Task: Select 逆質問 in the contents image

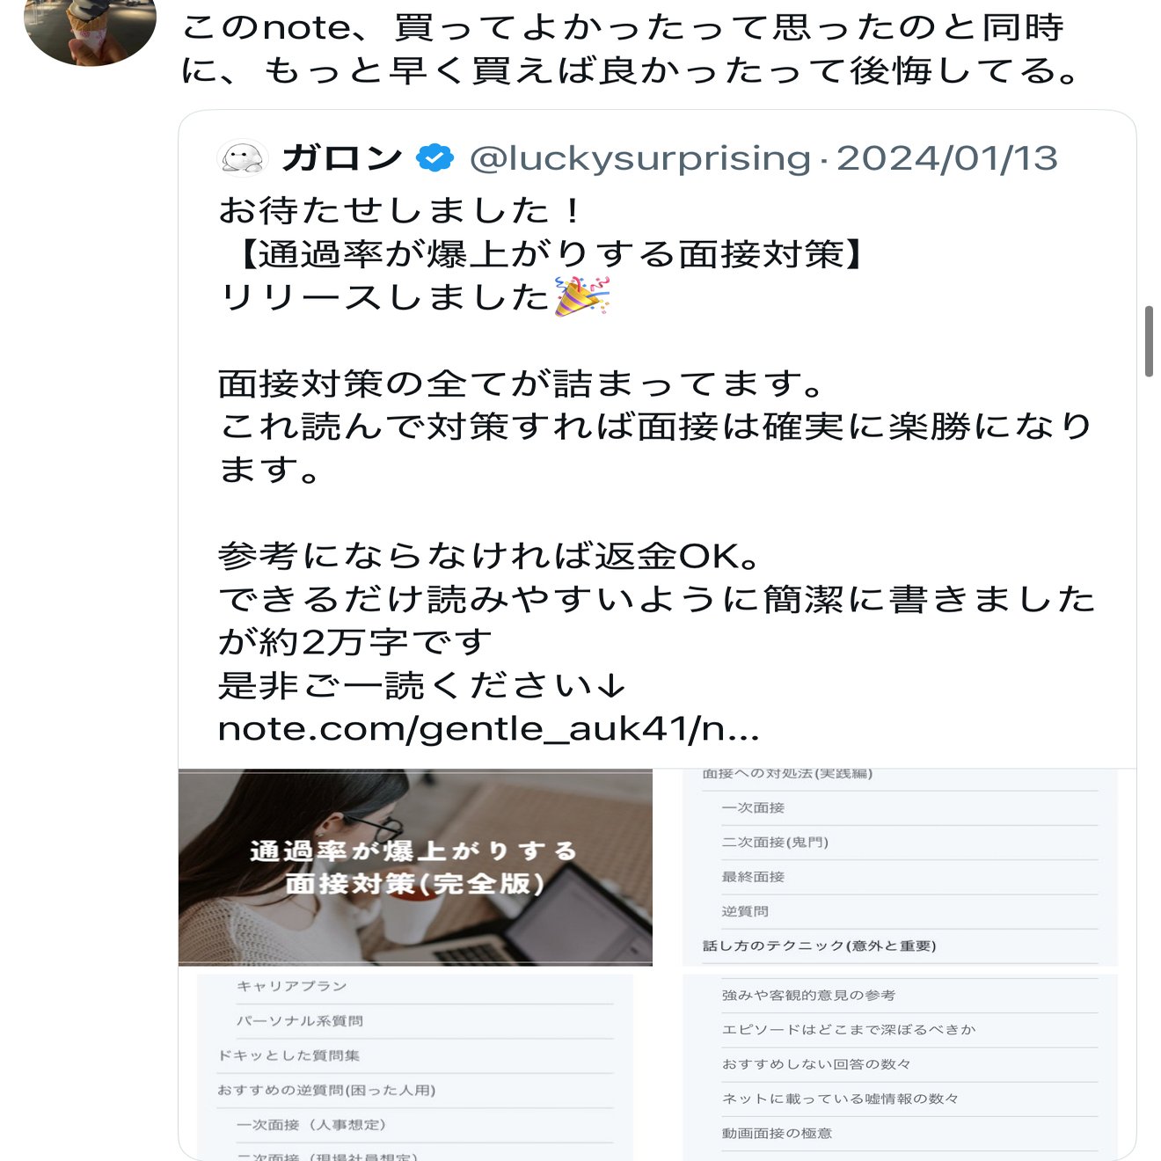Action: coord(745,911)
